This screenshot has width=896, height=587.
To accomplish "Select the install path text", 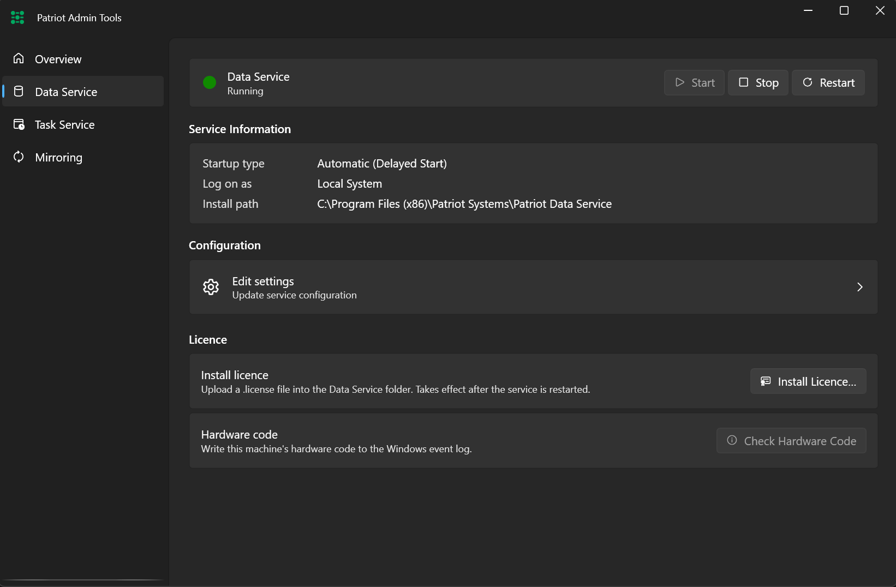I will 464,204.
